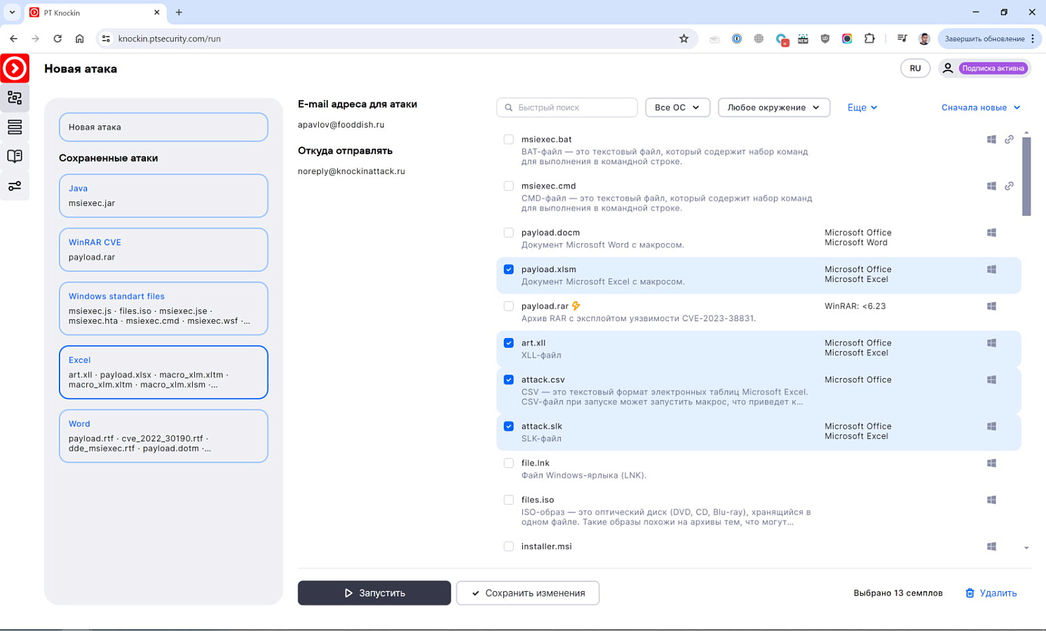
Task: Check the installer.msi checkbox
Action: pos(508,546)
